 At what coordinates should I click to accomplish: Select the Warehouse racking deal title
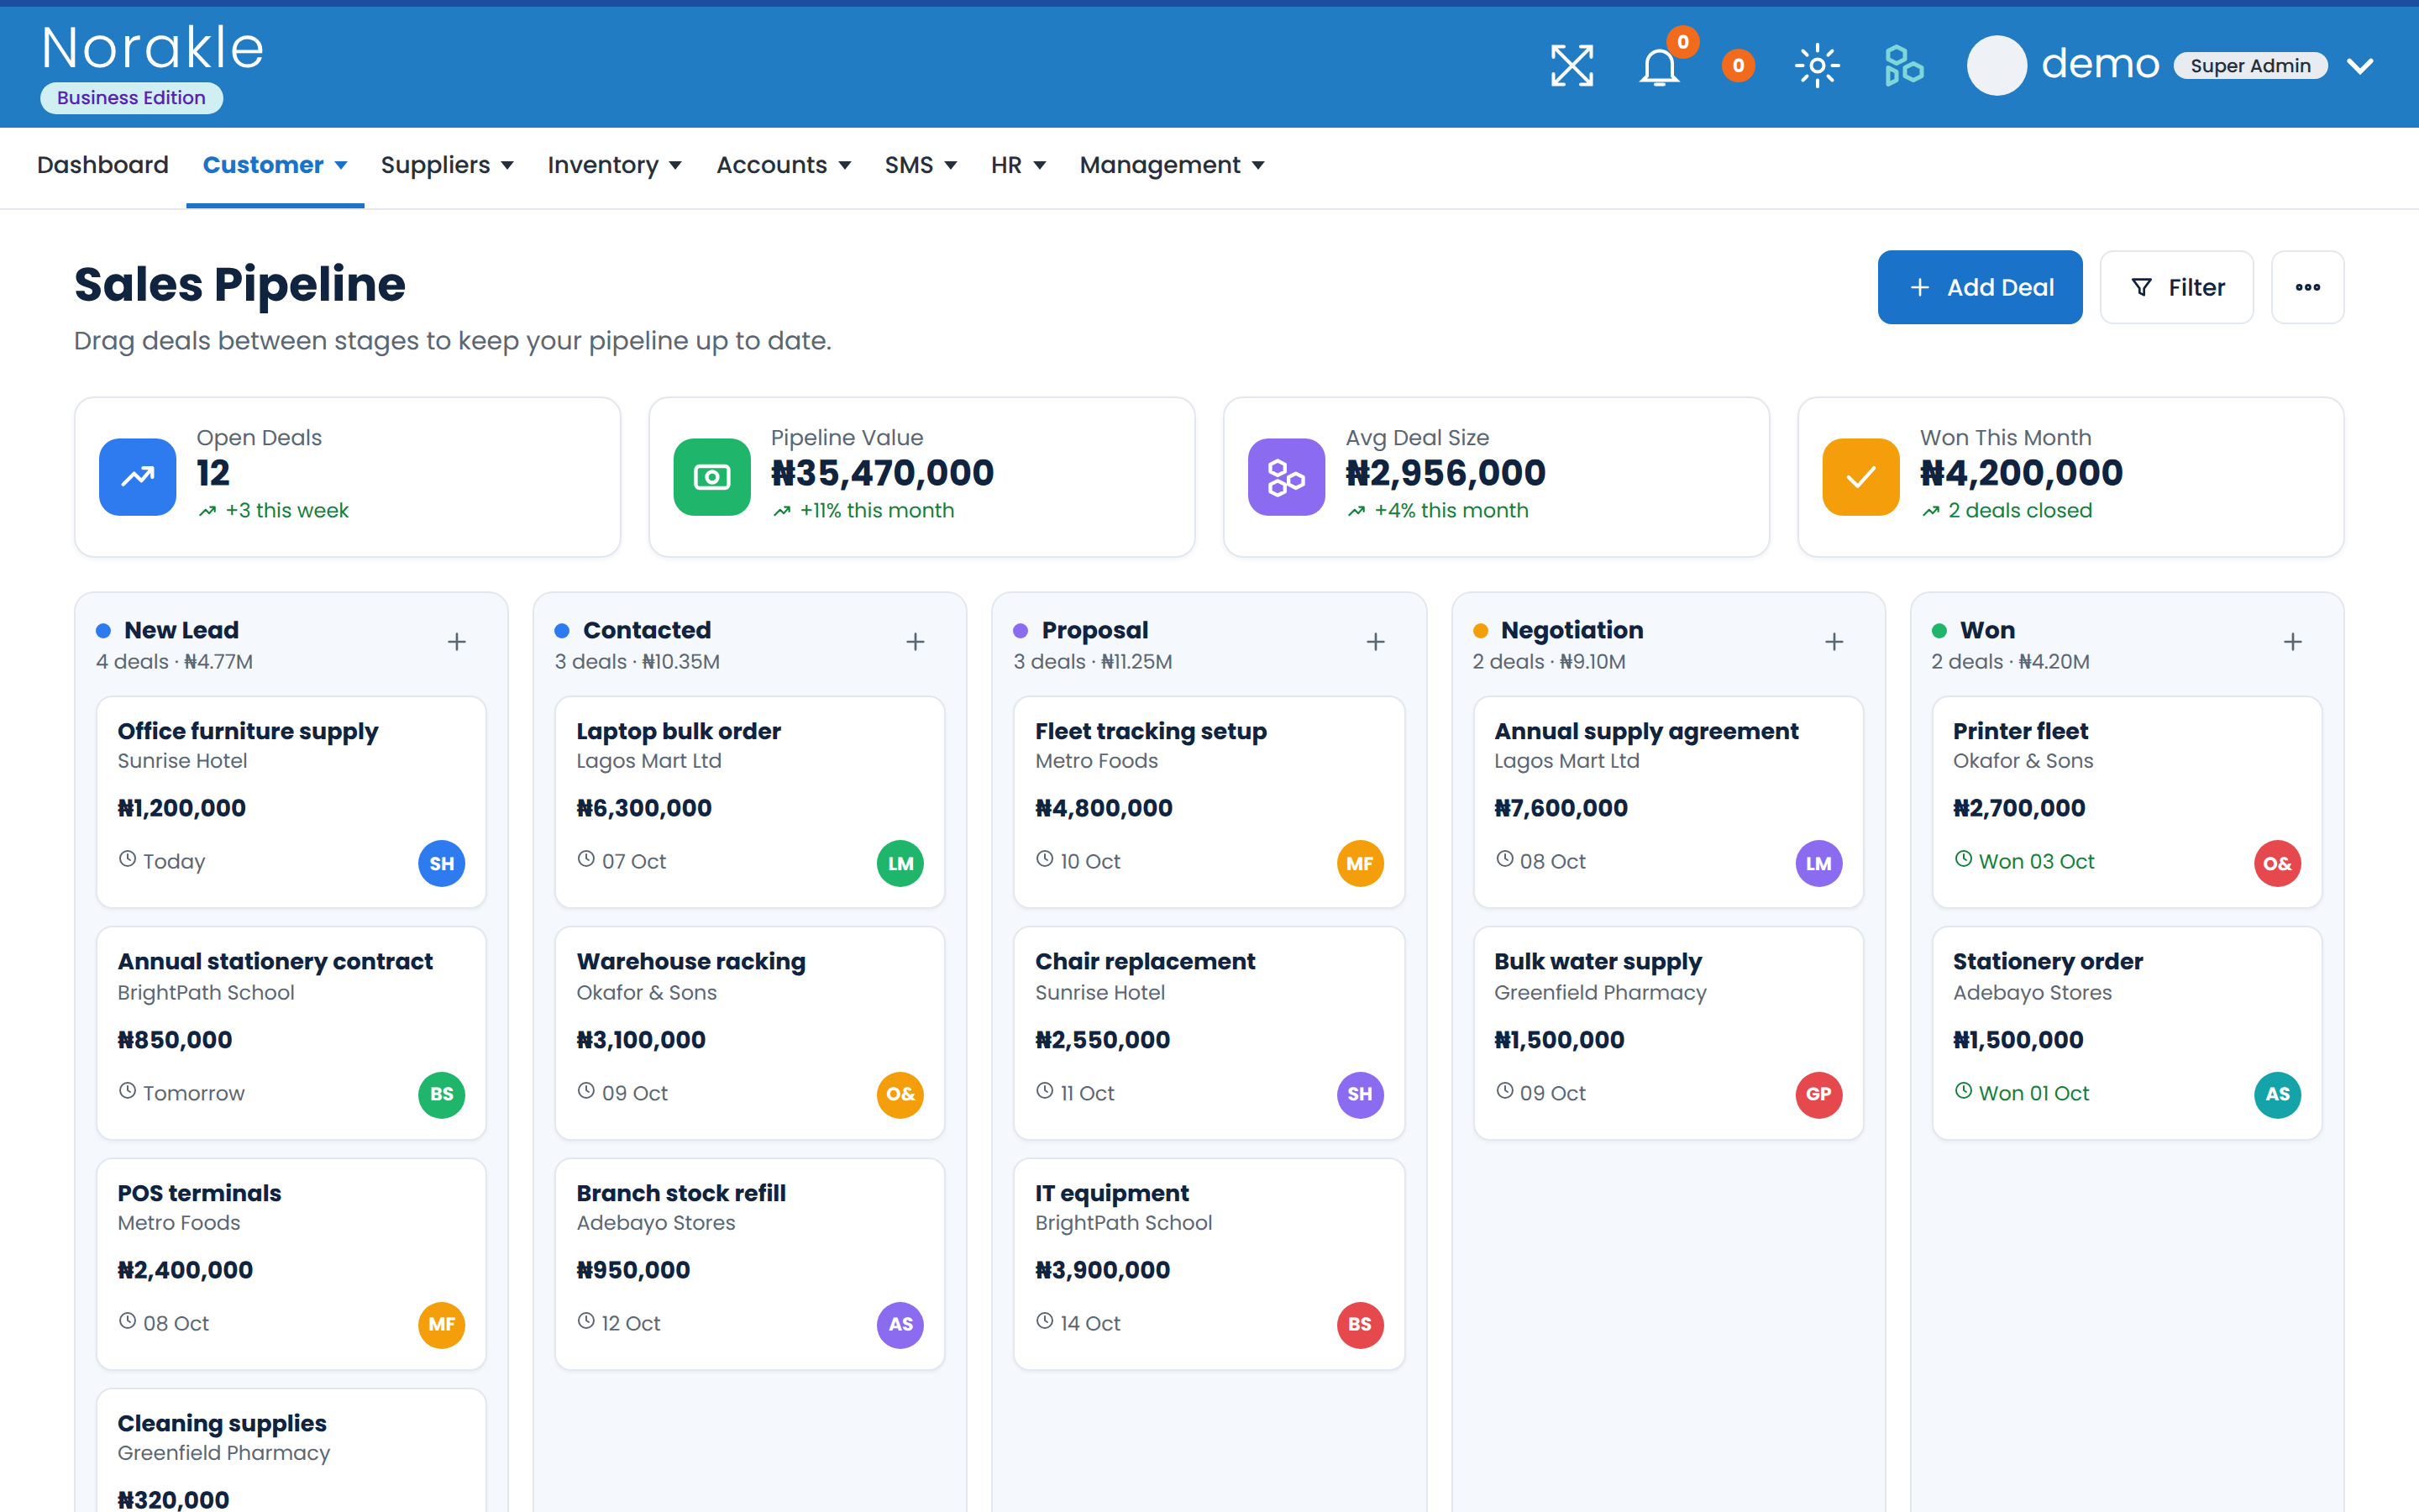(x=690, y=961)
